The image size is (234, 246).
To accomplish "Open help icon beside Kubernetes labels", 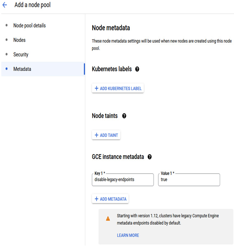I will click(x=137, y=69).
